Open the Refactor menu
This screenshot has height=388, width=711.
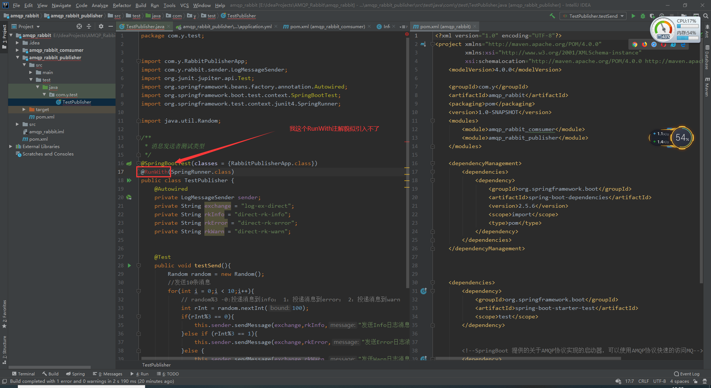[122, 5]
